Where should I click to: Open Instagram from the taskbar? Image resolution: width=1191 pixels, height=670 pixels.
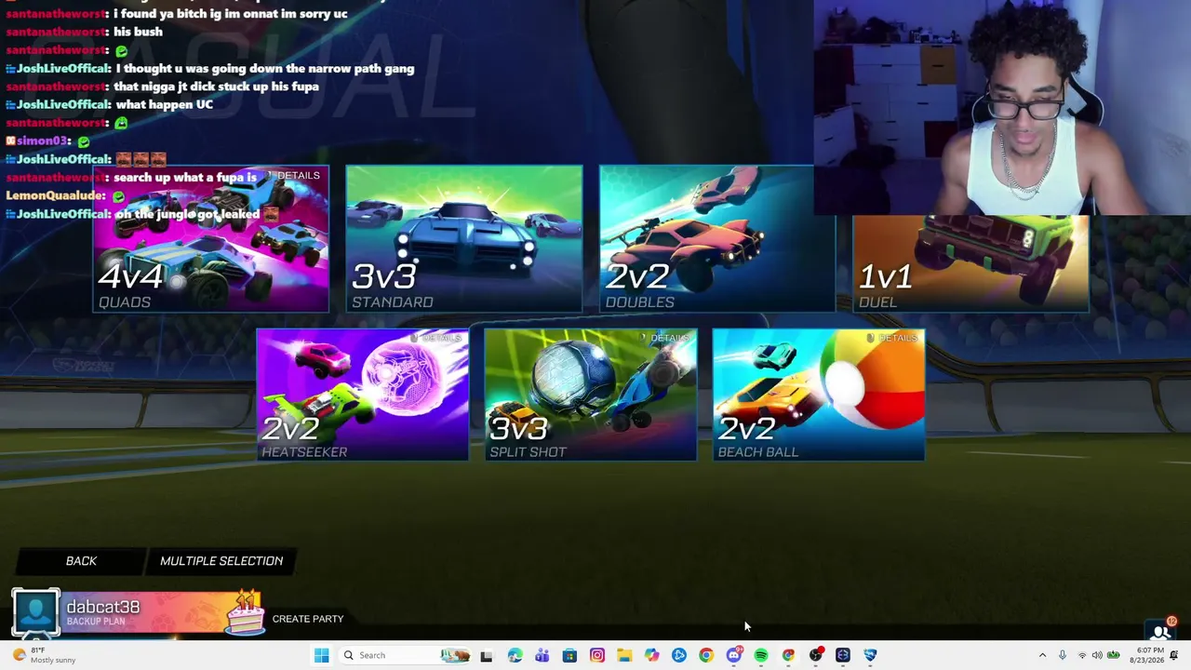click(597, 655)
